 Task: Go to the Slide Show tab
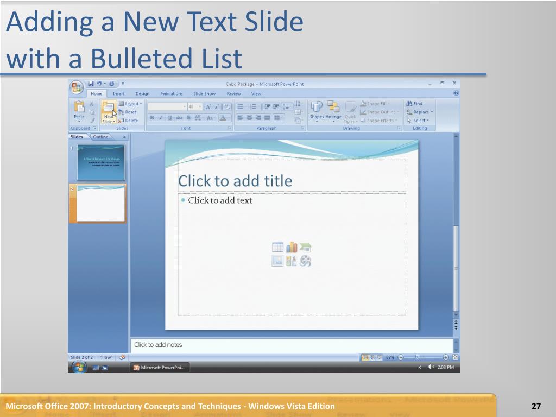[205, 93]
